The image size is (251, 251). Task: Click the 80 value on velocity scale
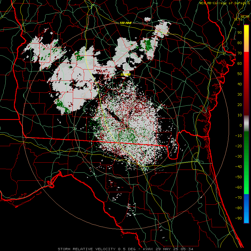coord(240,43)
